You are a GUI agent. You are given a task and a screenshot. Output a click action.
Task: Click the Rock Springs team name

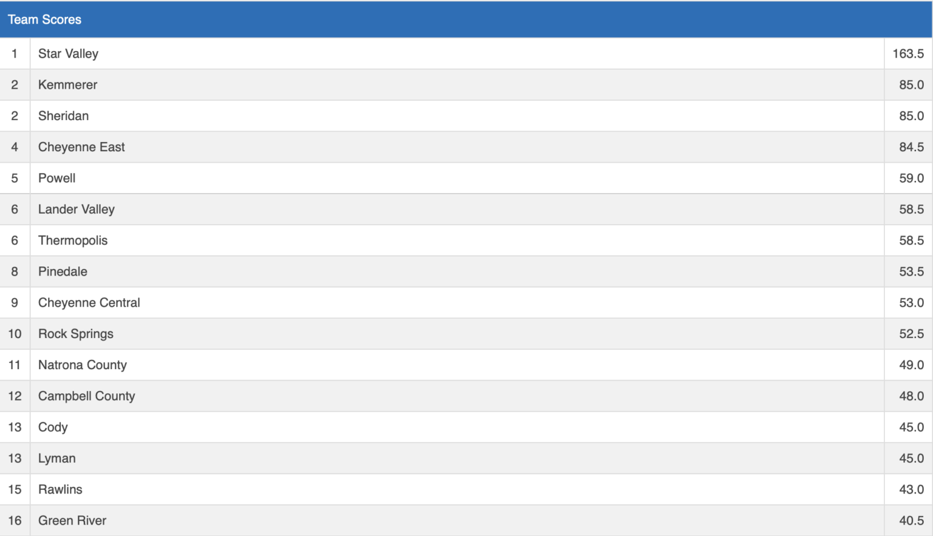click(x=75, y=334)
